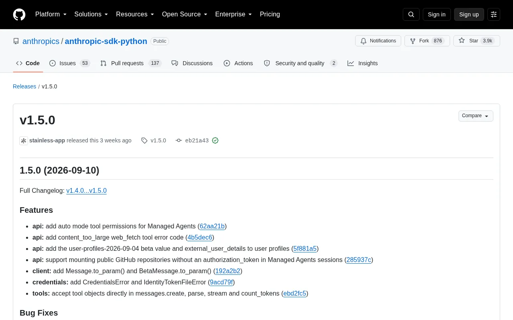Viewport: 513px width, 320px height.
Task: Expand the Enterprise menu
Action: (234, 14)
